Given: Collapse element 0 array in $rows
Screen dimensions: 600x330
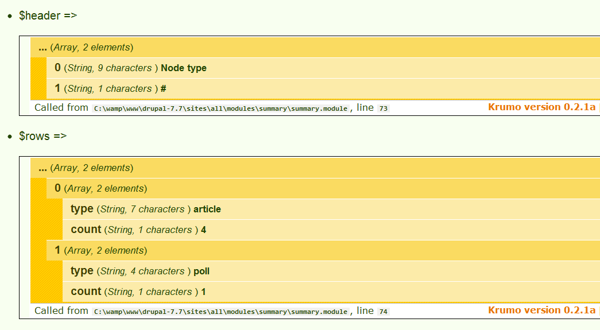Looking at the screenshot, I should pos(101,189).
